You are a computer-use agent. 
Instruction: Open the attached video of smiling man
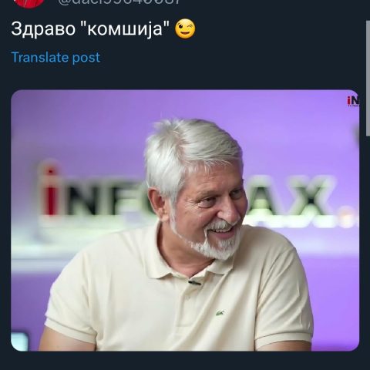point(185,220)
